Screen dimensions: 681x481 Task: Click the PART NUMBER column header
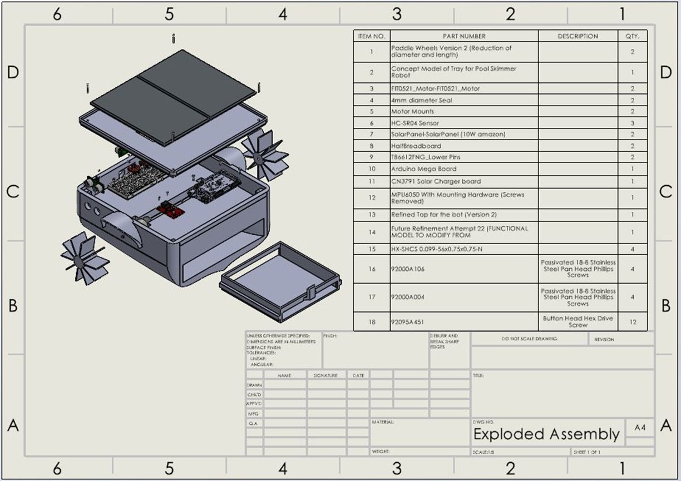point(464,36)
